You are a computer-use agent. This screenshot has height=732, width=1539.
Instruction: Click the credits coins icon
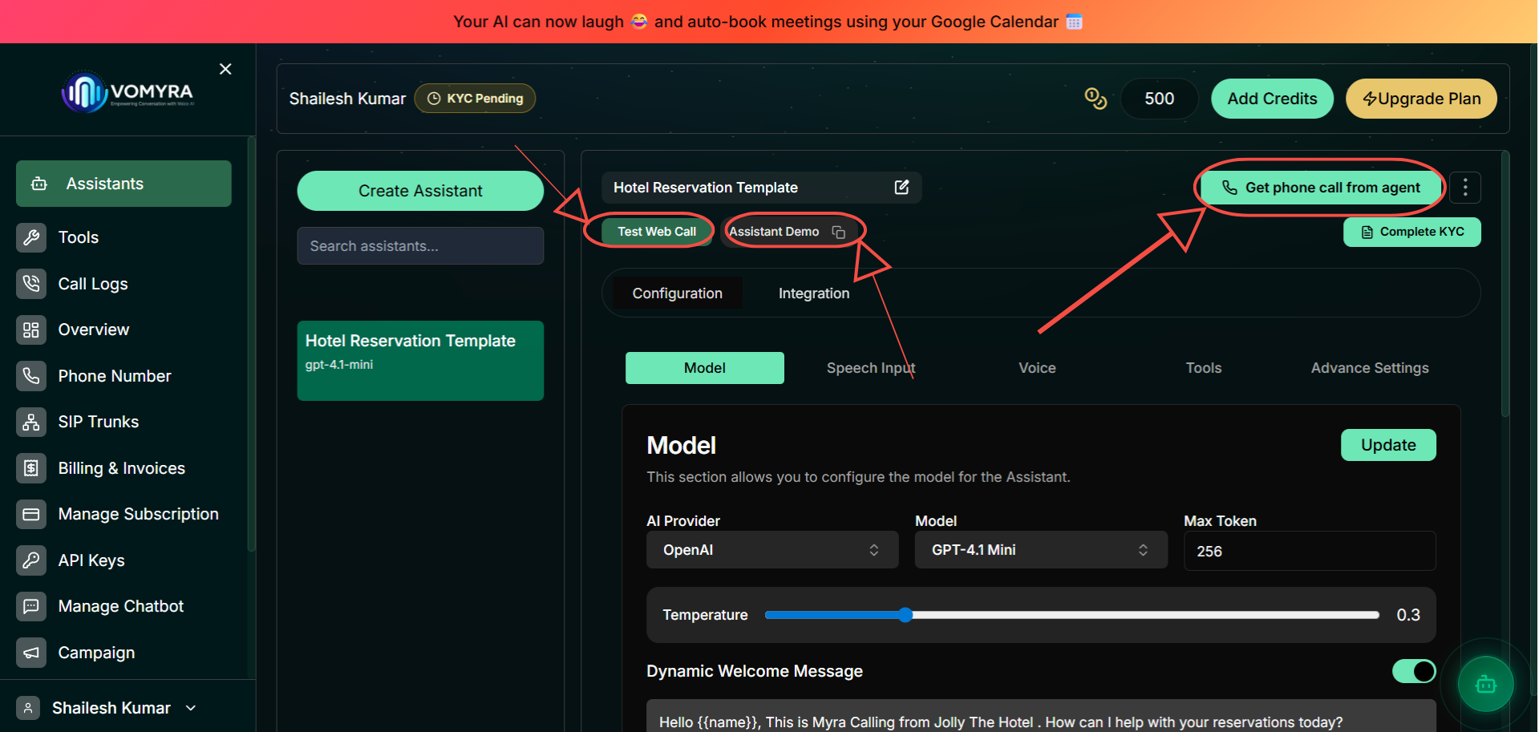[x=1096, y=99]
